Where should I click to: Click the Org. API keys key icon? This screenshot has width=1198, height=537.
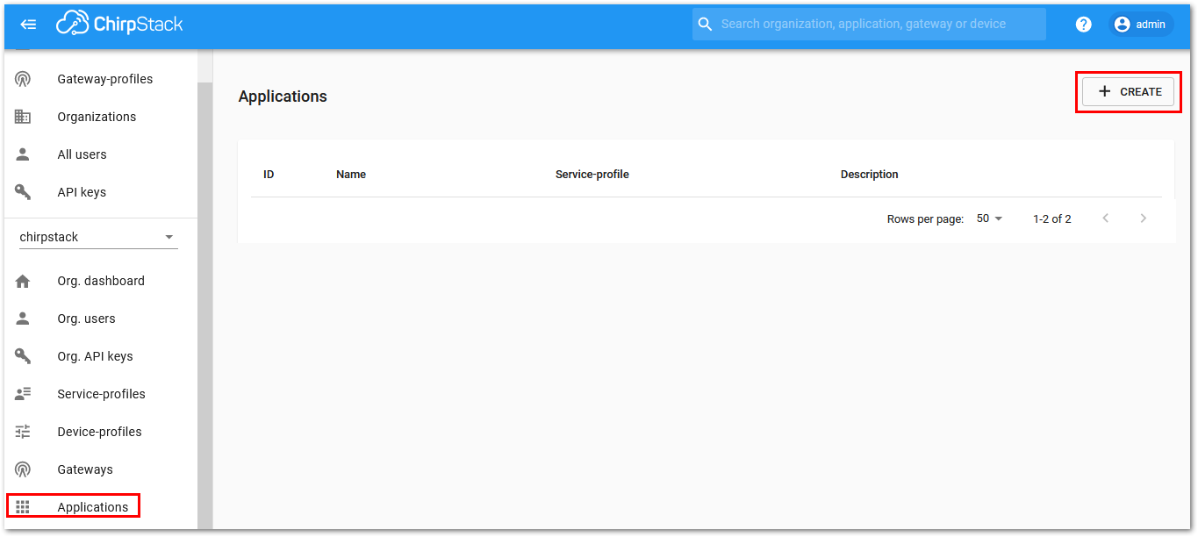pos(23,356)
